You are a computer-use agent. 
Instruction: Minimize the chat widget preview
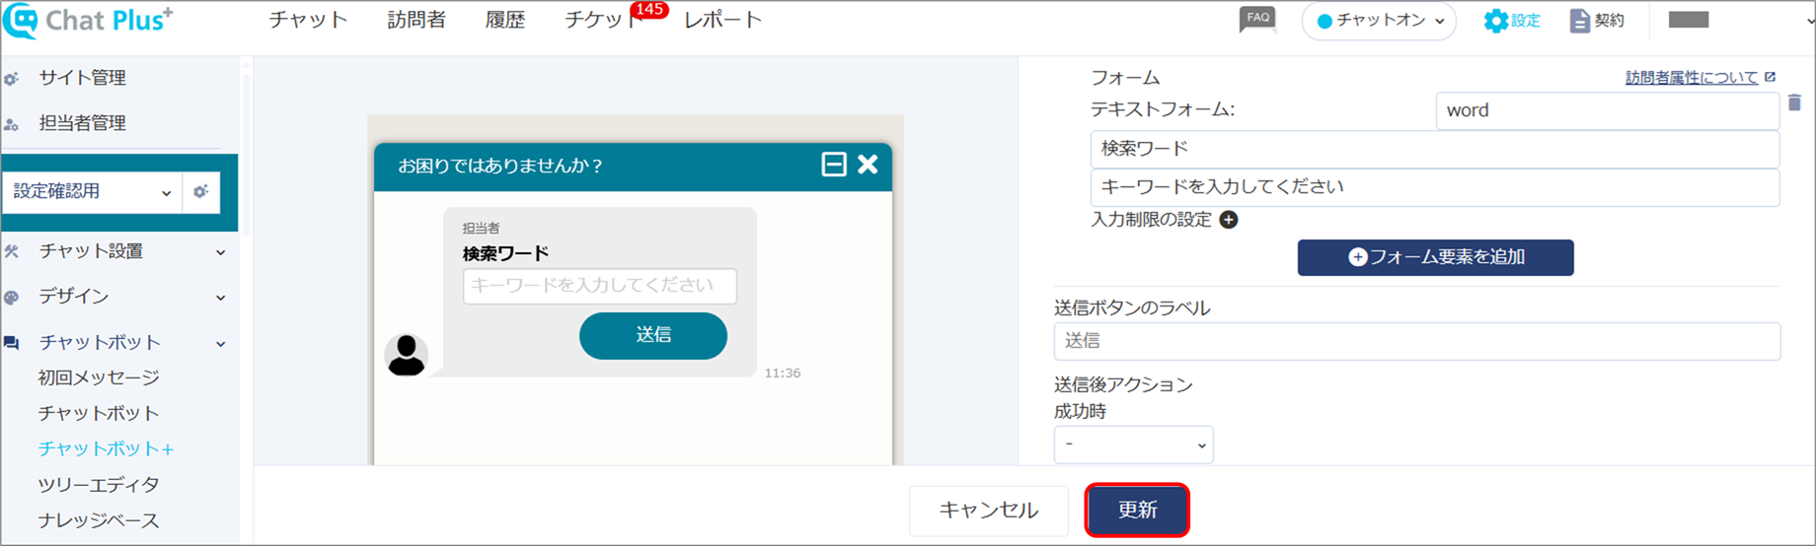click(834, 165)
